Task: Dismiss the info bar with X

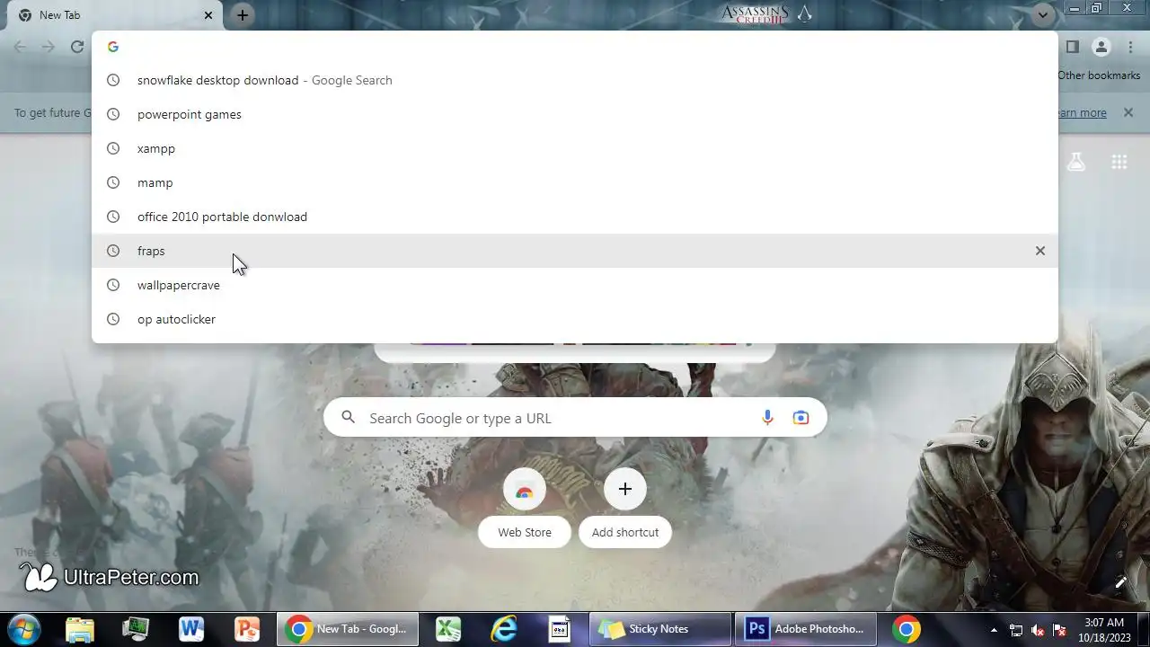Action: click(x=1128, y=112)
